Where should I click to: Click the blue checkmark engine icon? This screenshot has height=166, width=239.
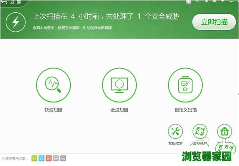(x=42, y=158)
